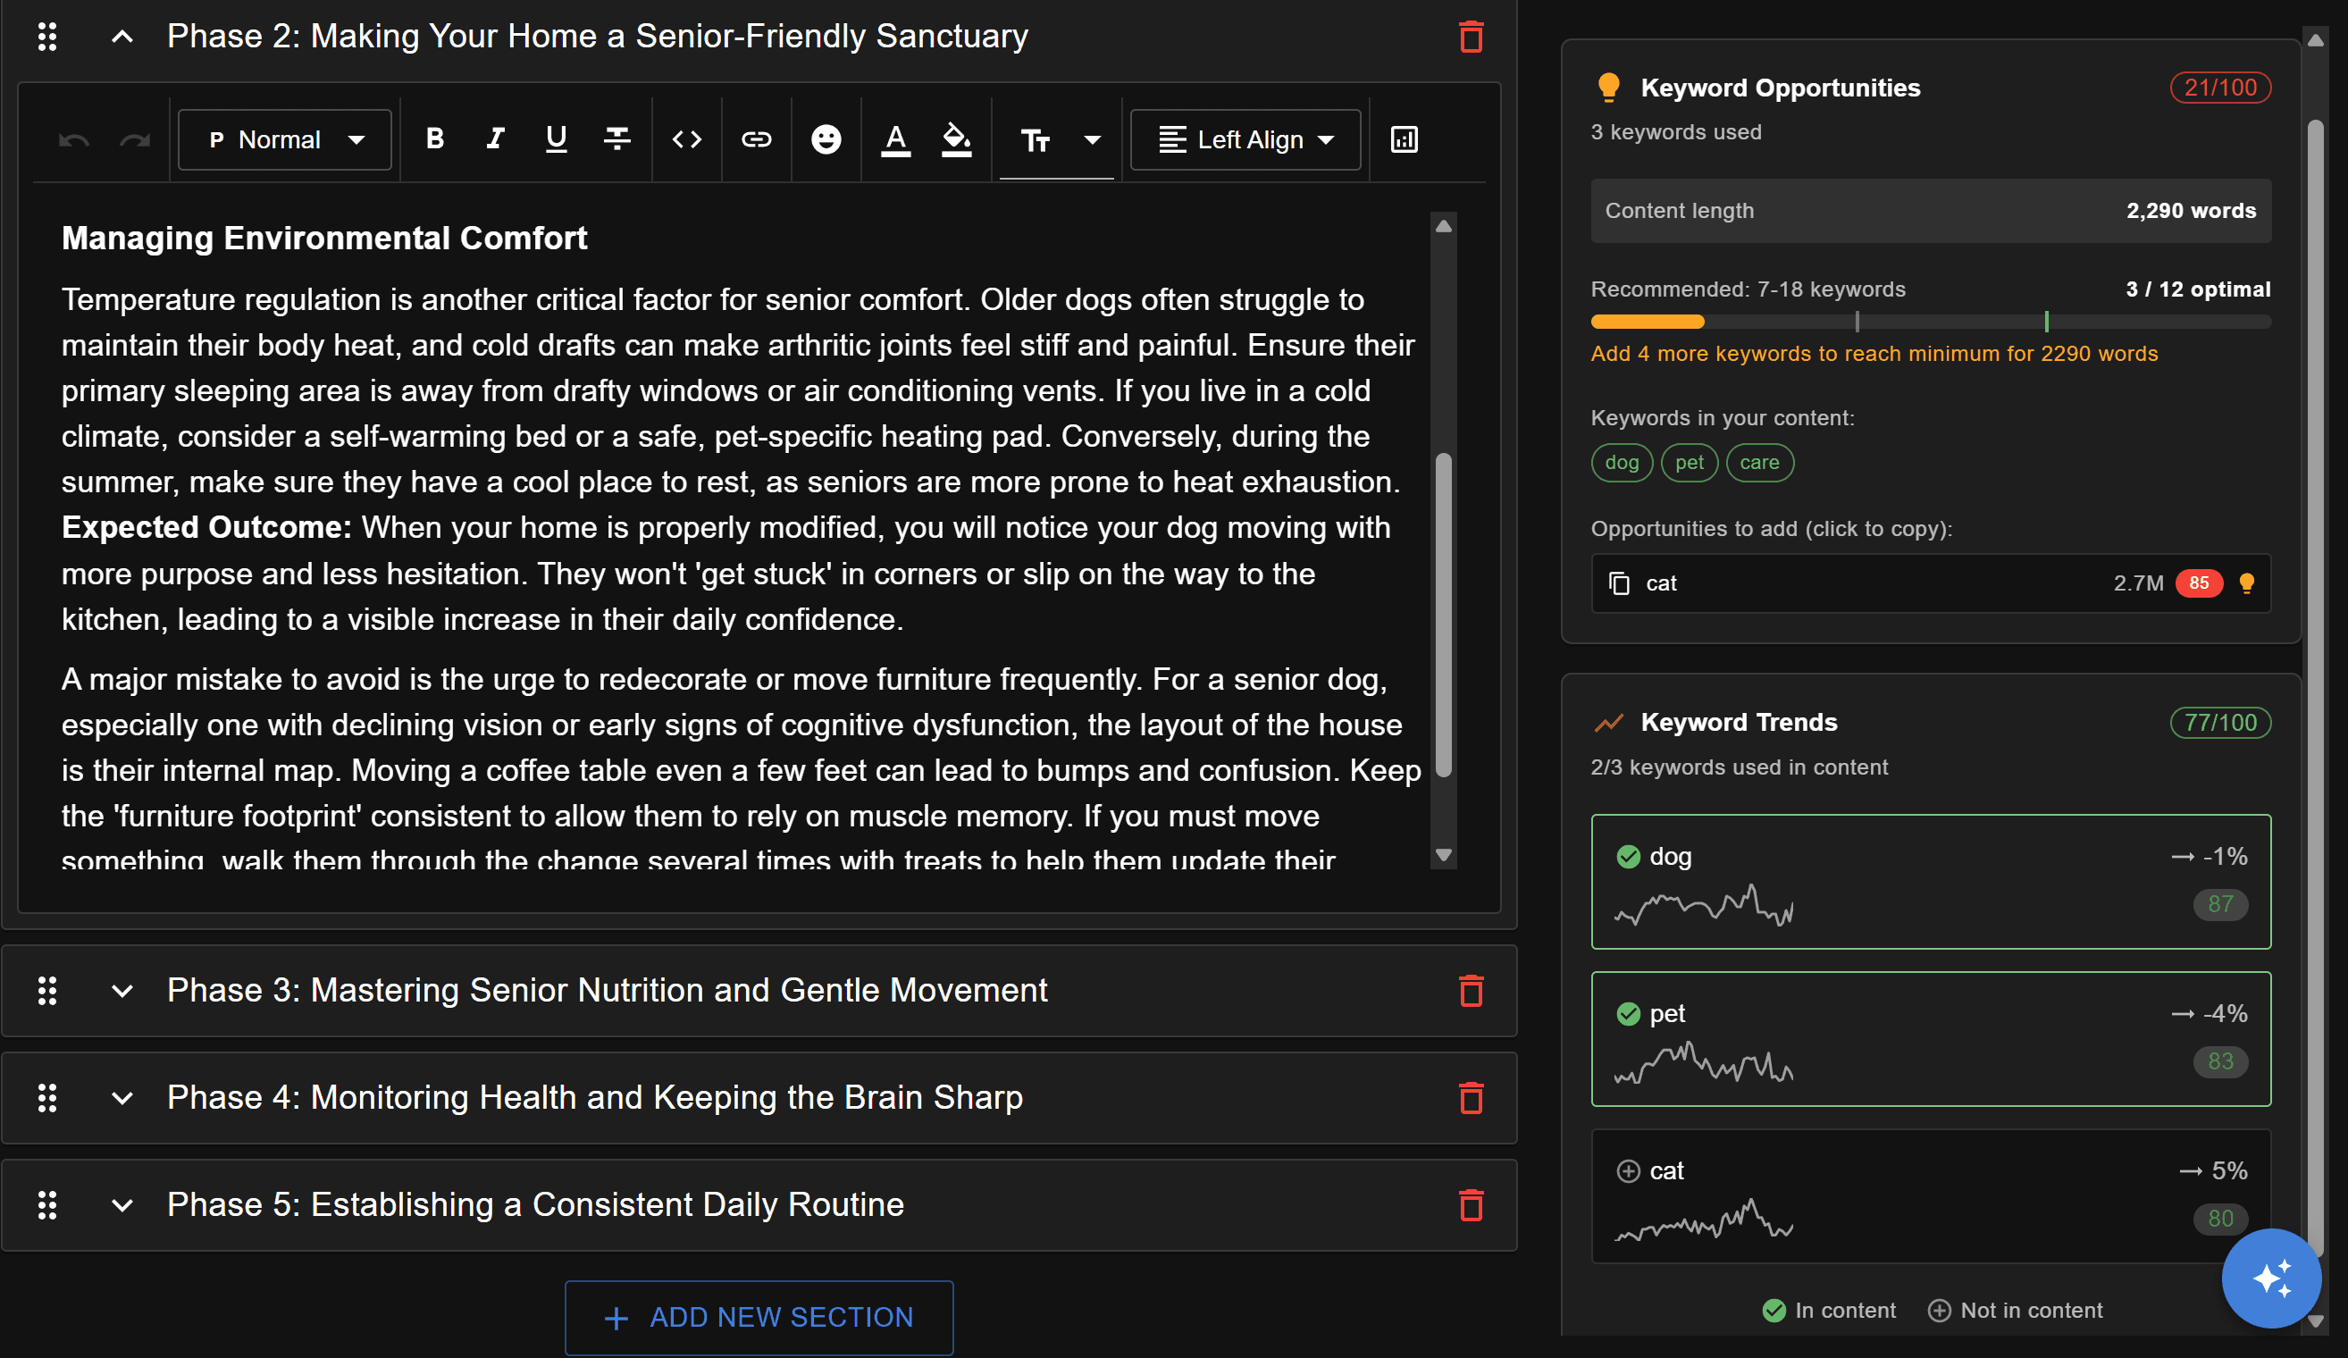Open the text color picker
The height and width of the screenshot is (1358, 2348).
point(895,139)
